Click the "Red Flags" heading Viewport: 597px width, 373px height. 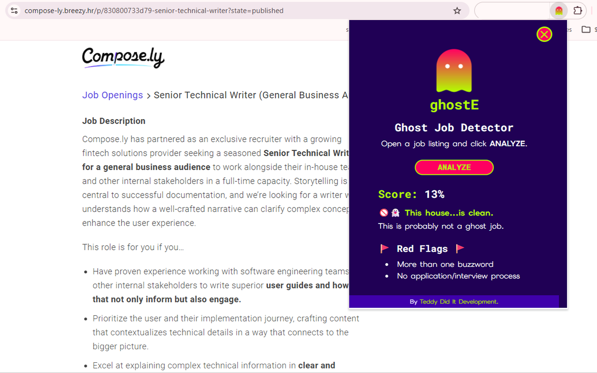[422, 249]
